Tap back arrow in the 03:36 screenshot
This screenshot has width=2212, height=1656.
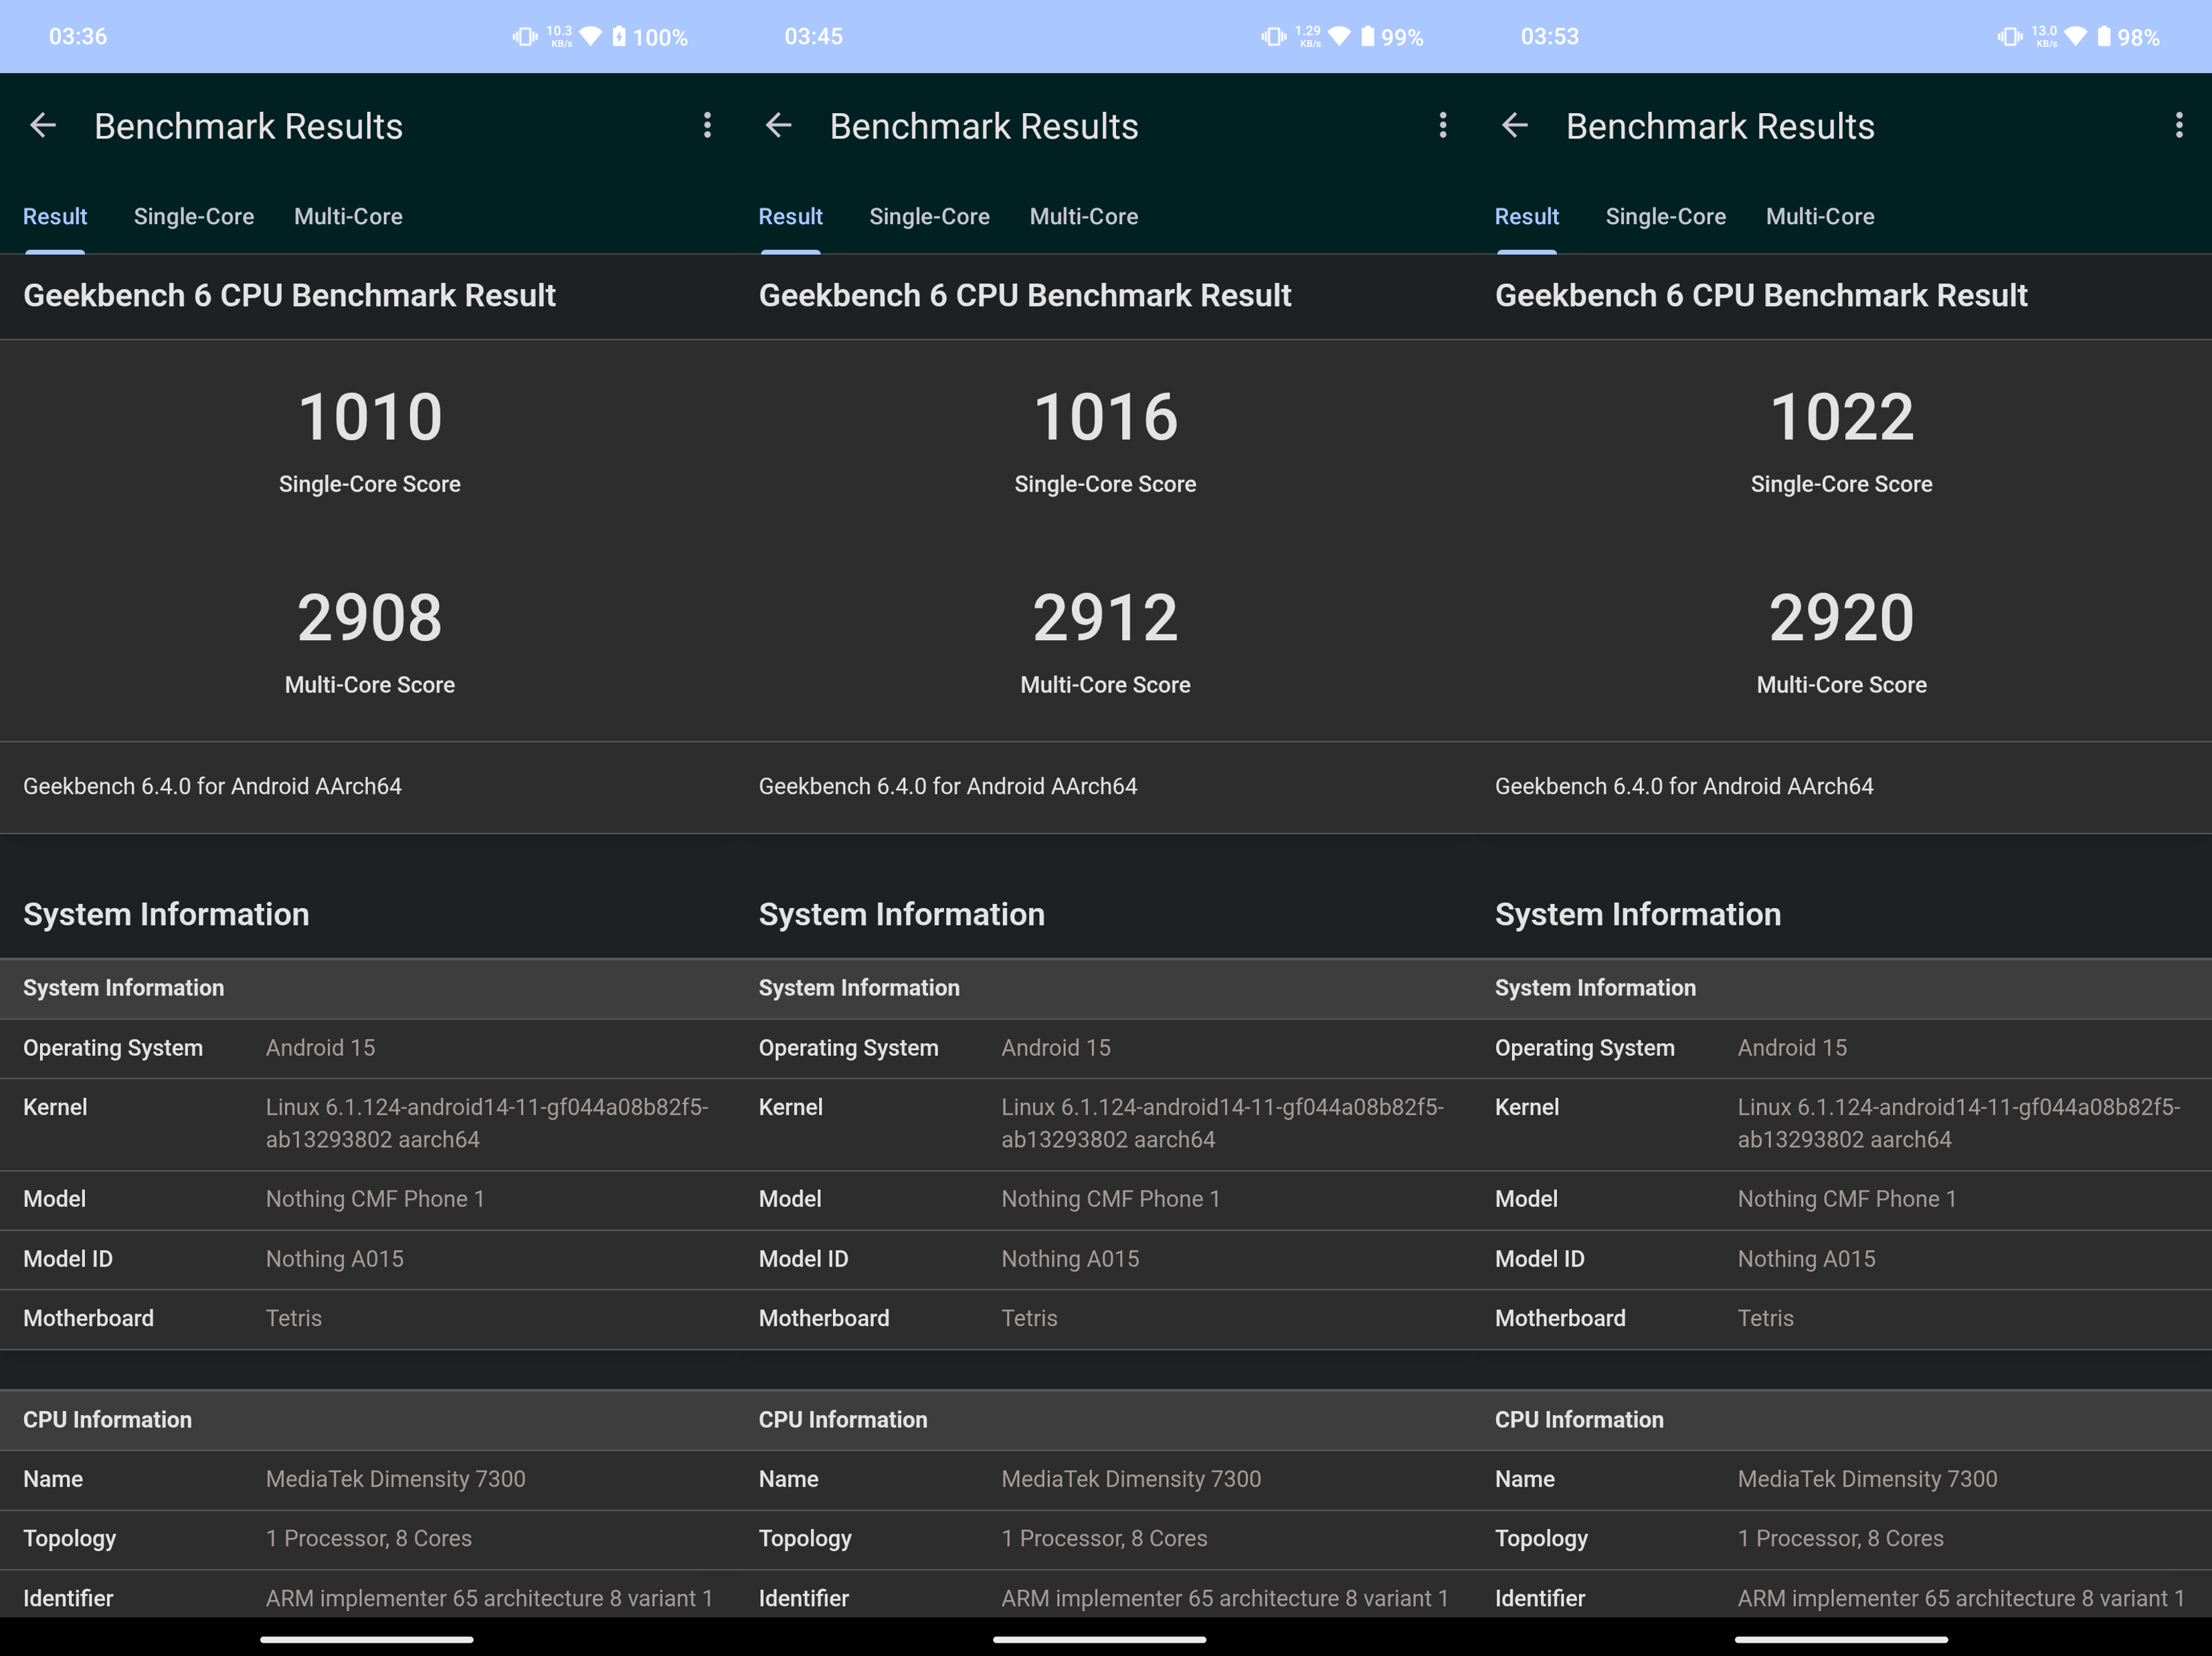coord(43,126)
